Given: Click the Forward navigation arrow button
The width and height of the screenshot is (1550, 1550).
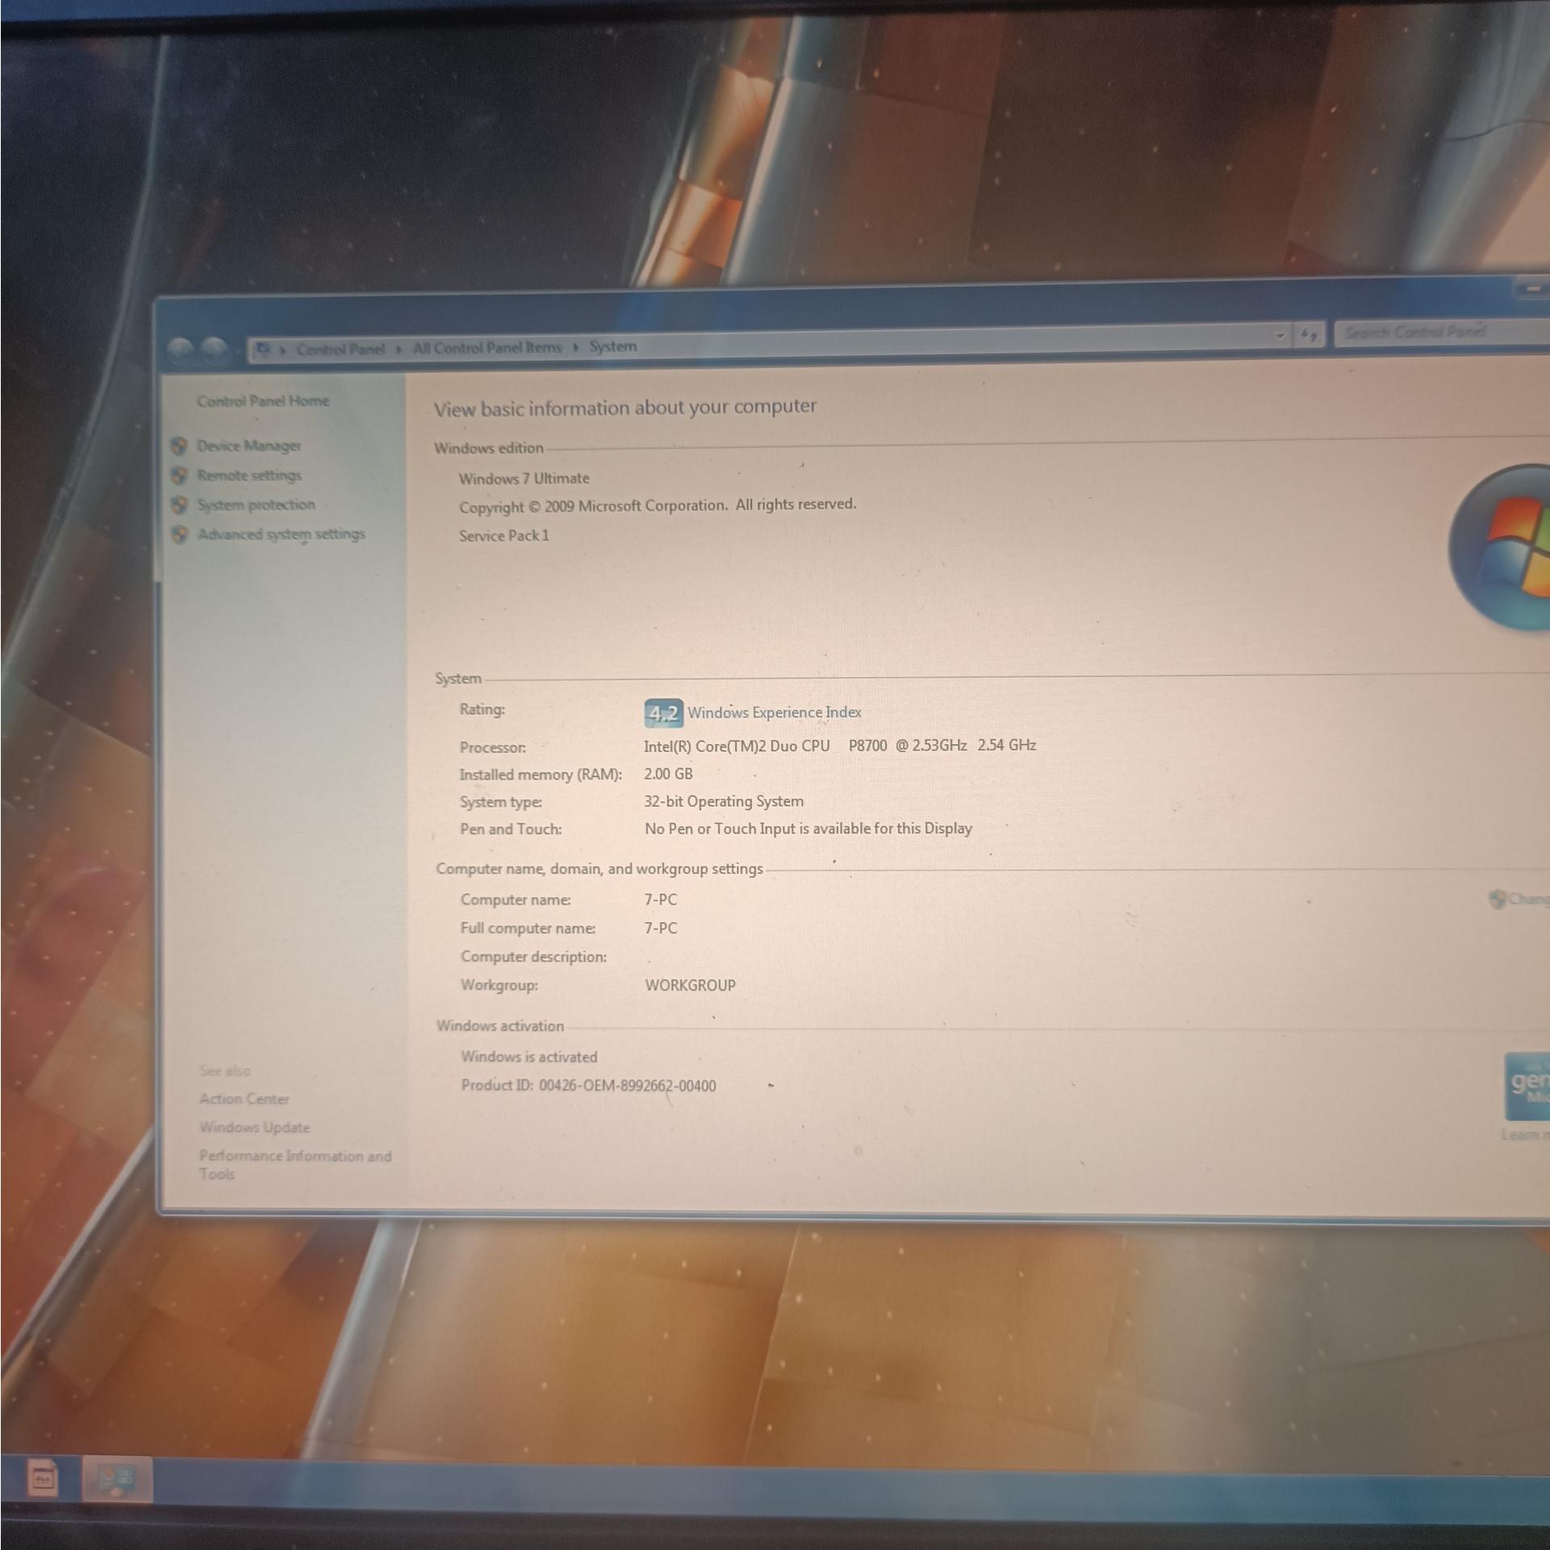Looking at the screenshot, I should [214, 349].
